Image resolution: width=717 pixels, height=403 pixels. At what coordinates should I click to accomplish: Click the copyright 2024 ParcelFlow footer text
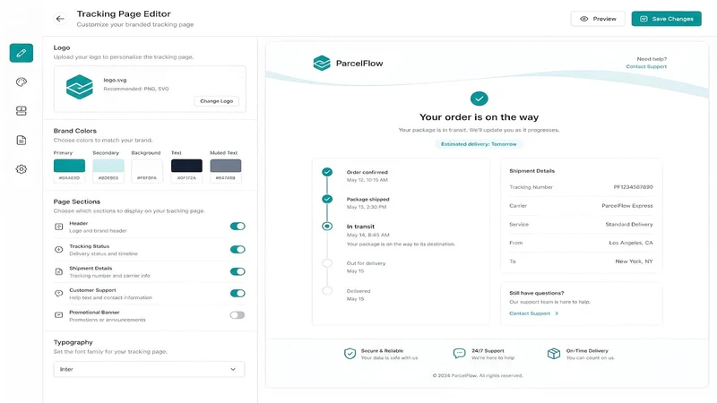click(478, 375)
